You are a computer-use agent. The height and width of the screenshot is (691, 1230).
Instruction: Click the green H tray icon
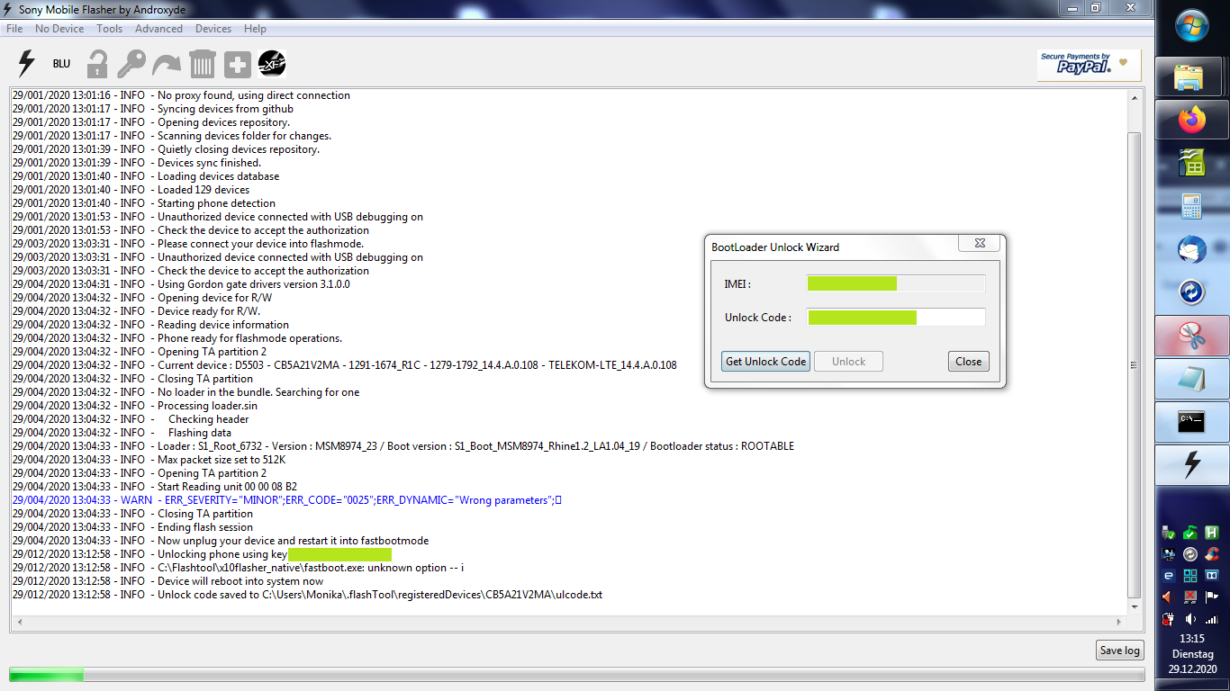[1212, 533]
